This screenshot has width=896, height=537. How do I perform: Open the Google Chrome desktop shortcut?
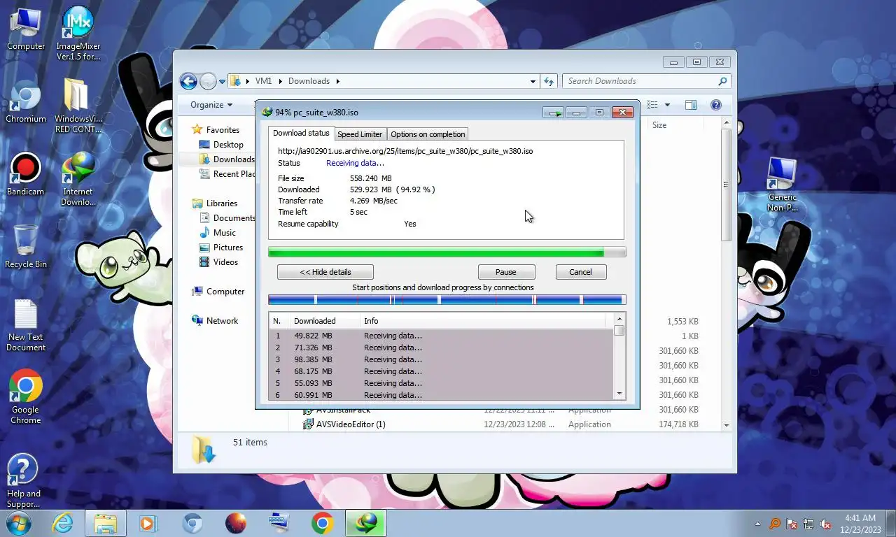click(26, 397)
